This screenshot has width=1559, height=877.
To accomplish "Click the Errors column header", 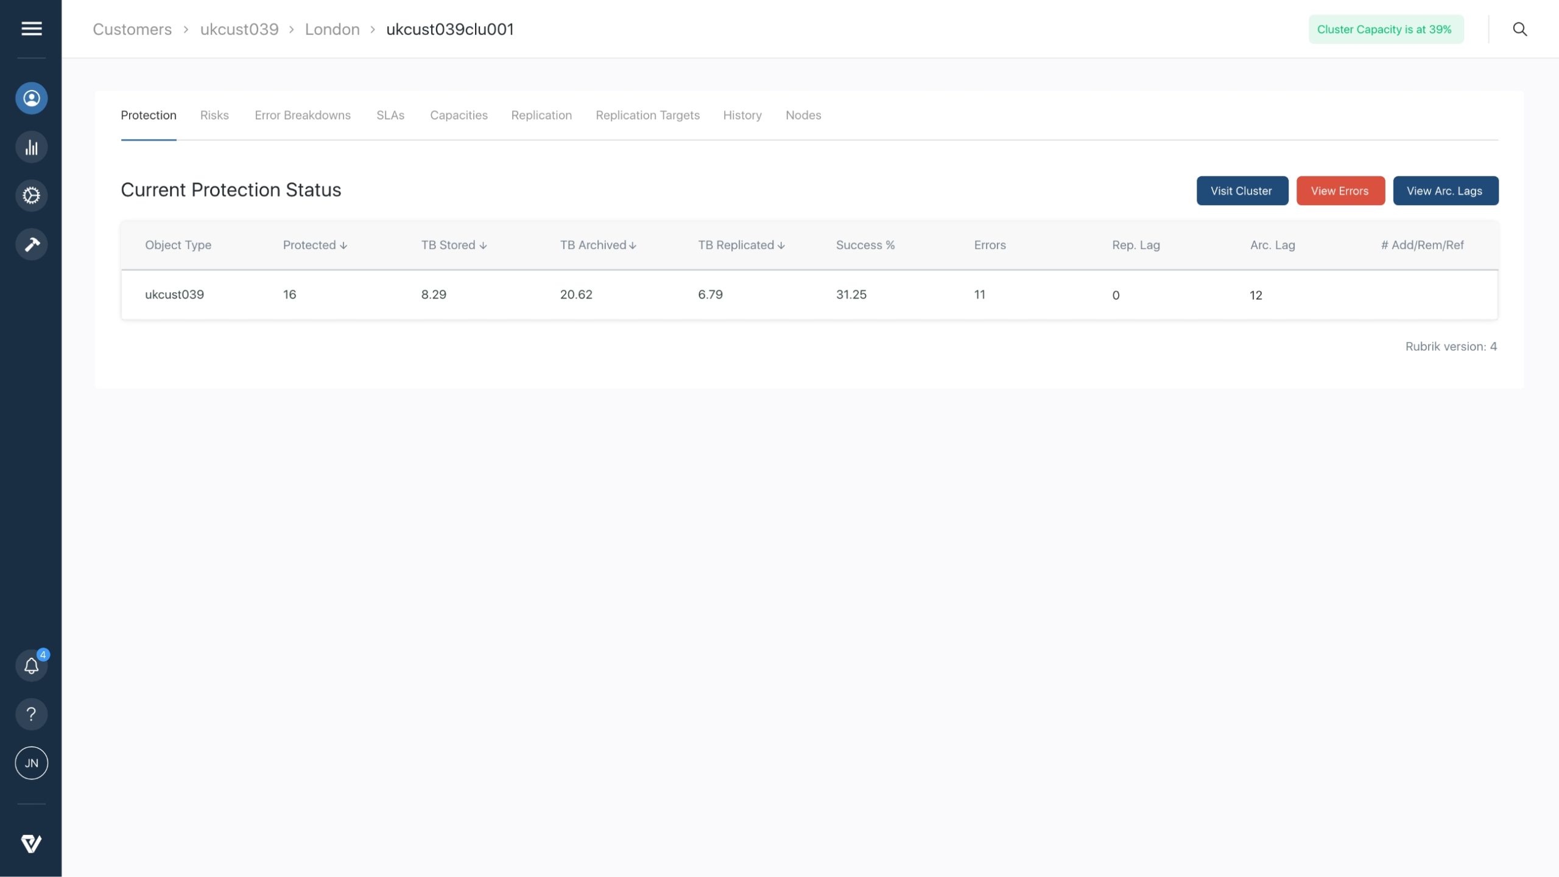I will pos(990,245).
